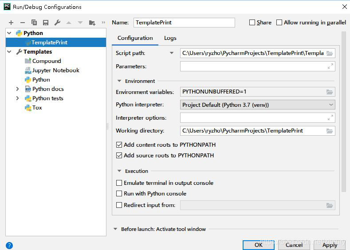Open Script path type dropdown arrow
Screen dimensions: 350x250
[x=171, y=53]
